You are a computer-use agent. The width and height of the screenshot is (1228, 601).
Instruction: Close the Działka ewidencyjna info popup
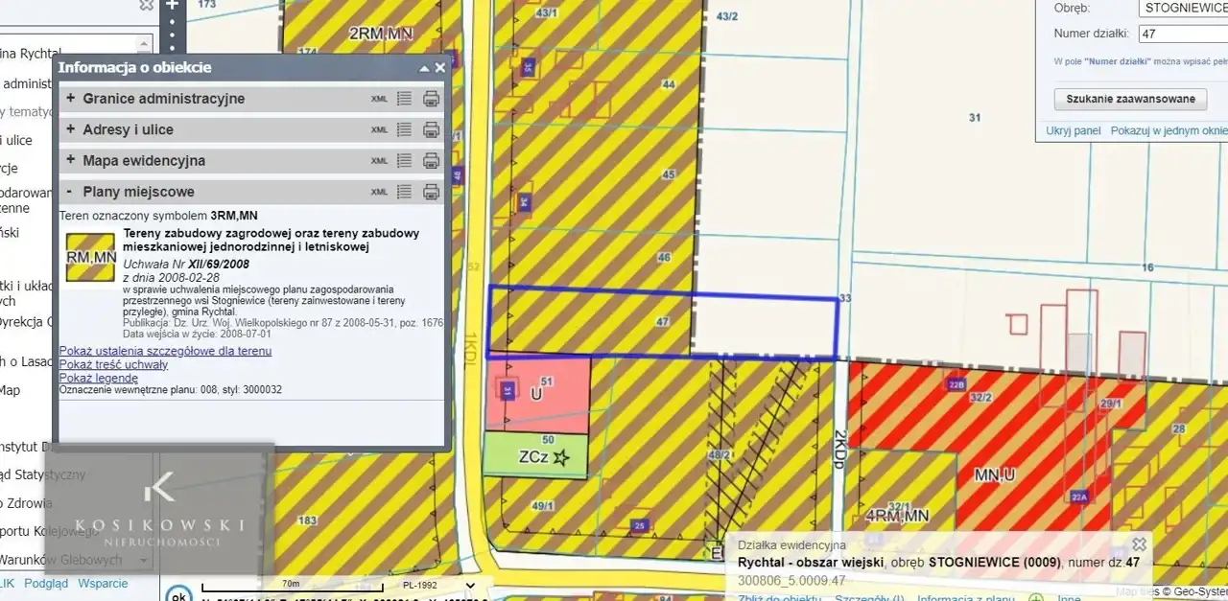coord(1139,544)
